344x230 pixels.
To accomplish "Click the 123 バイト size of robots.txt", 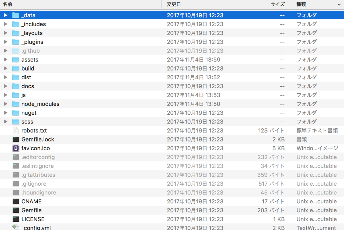I will coord(271,131).
